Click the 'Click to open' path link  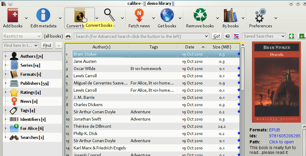click(281, 142)
